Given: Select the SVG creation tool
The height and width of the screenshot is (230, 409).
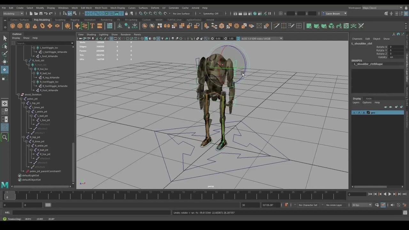Looking at the screenshot, I should click(99, 26).
